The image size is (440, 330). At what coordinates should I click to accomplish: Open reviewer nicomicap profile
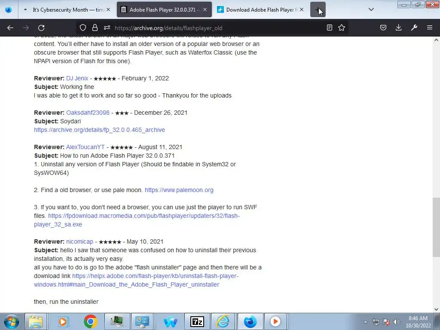click(x=79, y=241)
